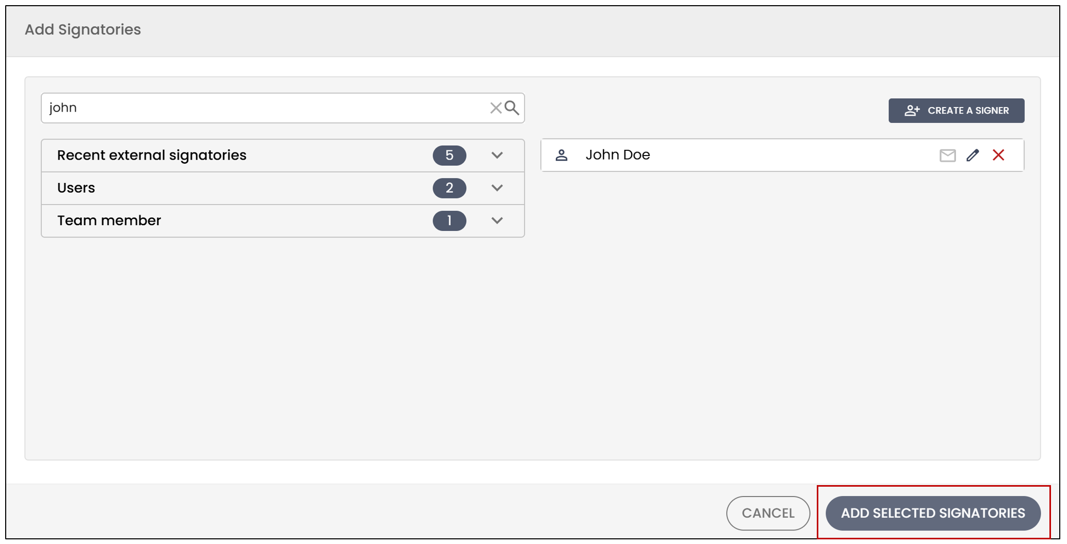Edit John Doe with the pencil icon
The height and width of the screenshot is (544, 1067).
972,155
